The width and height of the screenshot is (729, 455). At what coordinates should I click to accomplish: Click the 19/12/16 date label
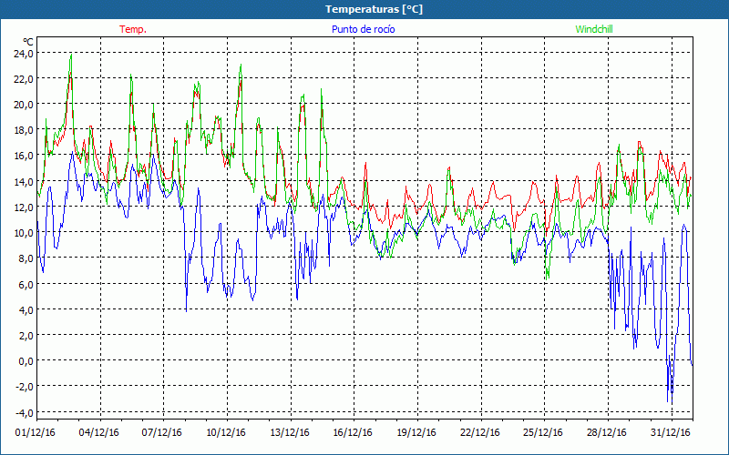click(x=416, y=433)
